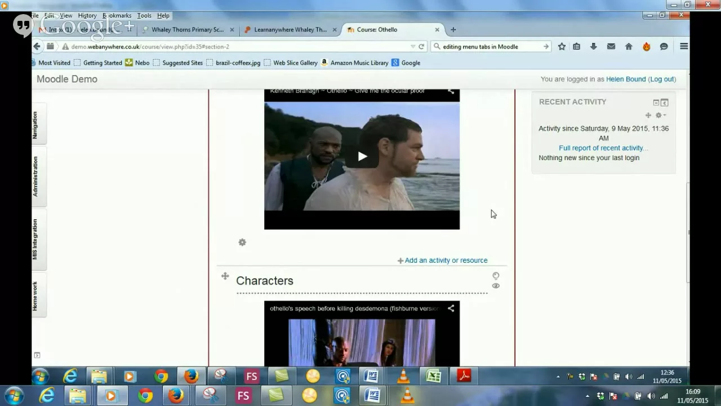721x406 pixels.
Task: Open Recent Activity block actions gear menu
Action: (x=660, y=116)
